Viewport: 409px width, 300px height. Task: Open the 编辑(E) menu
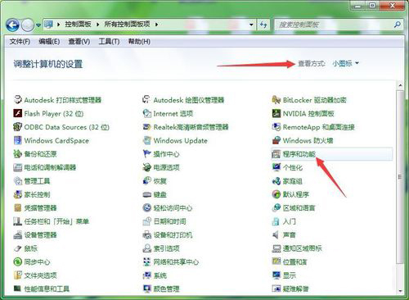click(49, 42)
